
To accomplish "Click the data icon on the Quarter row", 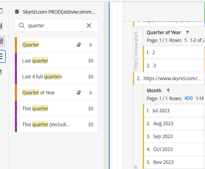I will click(x=79, y=45).
